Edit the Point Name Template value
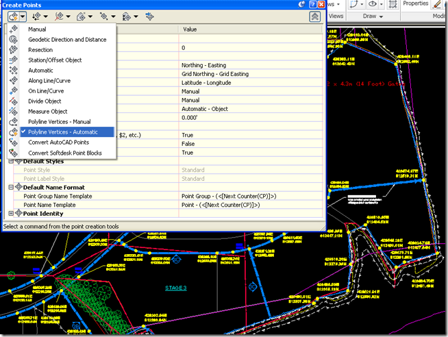The image size is (448, 337). [x=251, y=205]
